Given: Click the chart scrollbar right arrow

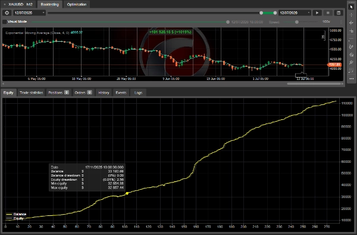Looking at the screenshot, I should [x=343, y=84].
